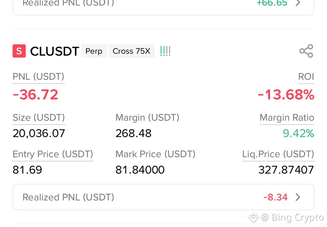Tap the Margin value 268.48

coord(133,133)
